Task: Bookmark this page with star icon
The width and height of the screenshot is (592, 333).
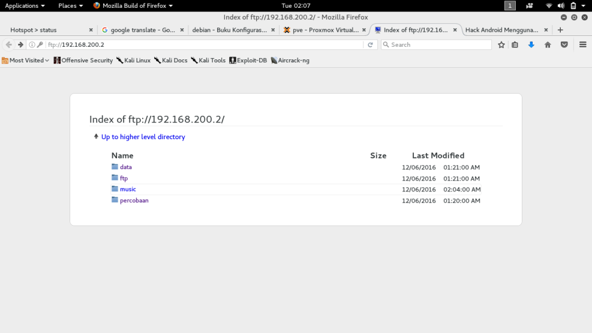Action: [501, 45]
